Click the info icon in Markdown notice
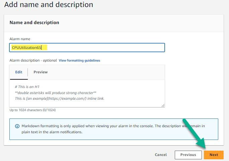This screenshot has width=229, height=161. tap(17, 126)
